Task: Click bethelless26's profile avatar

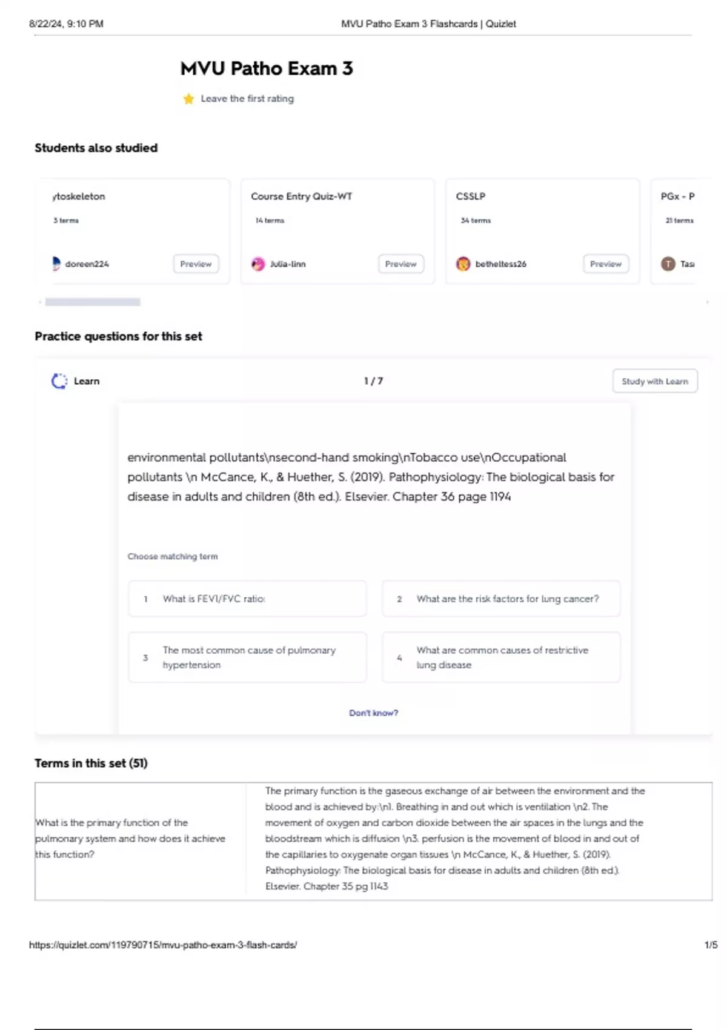Action: pos(463,264)
